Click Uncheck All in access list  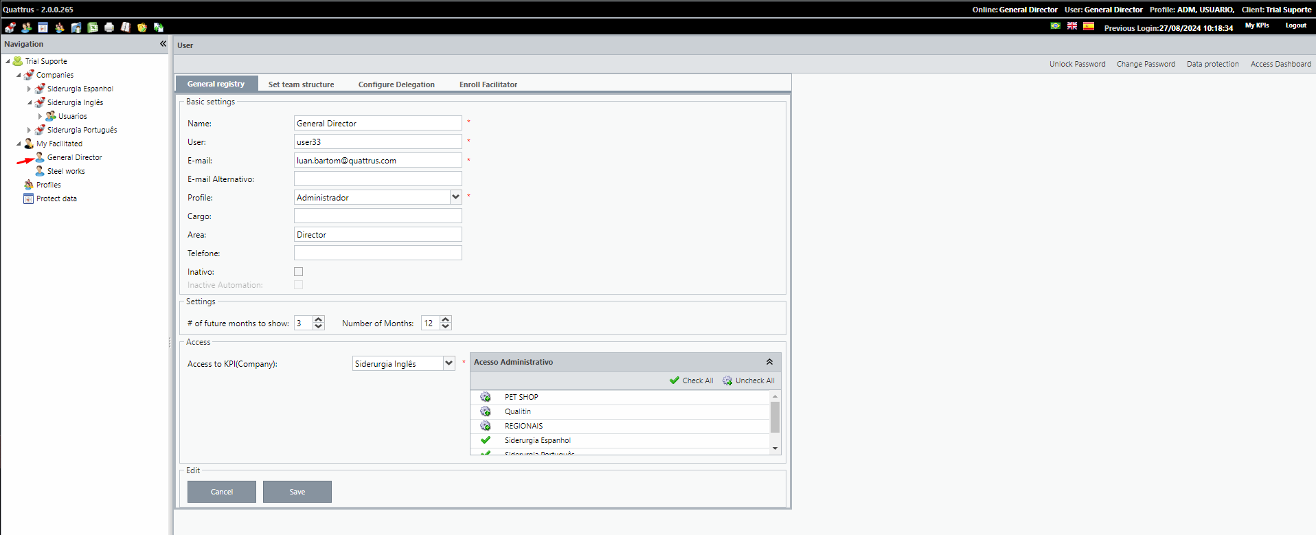coord(749,380)
